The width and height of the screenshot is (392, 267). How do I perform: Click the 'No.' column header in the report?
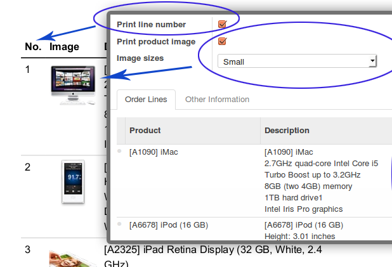click(x=33, y=46)
